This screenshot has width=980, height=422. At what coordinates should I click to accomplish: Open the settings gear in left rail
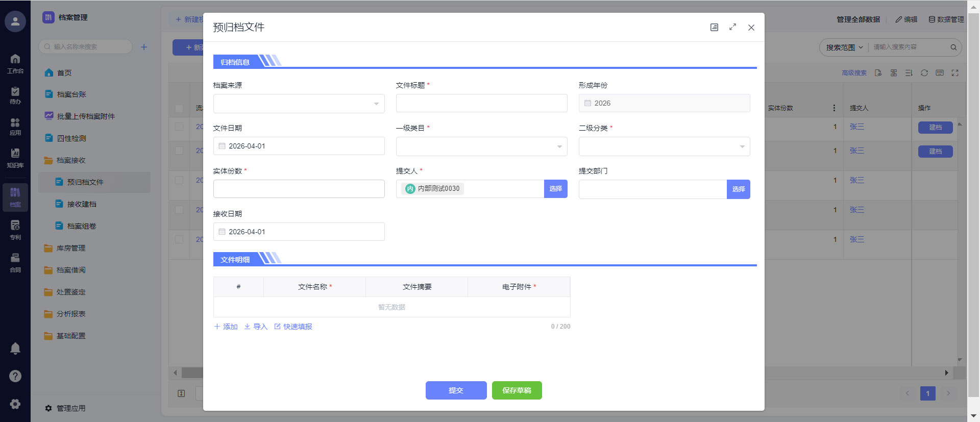click(x=15, y=404)
